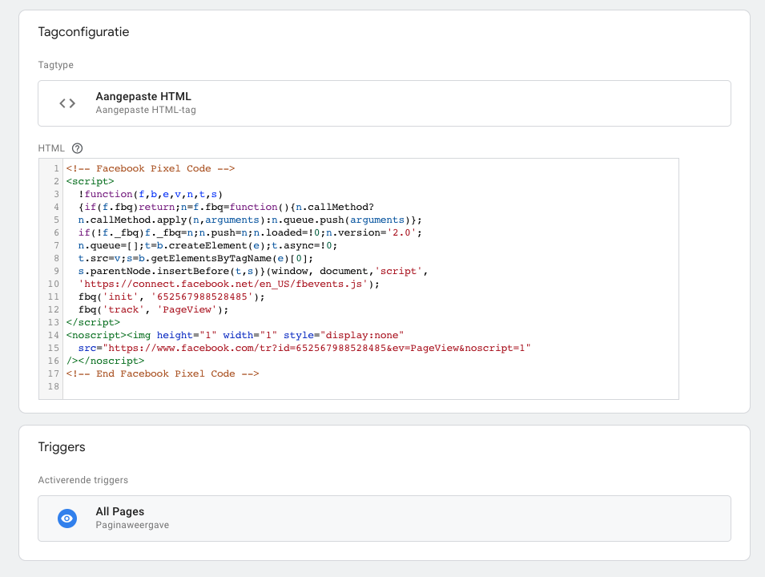Click the fbq track PageView line
Viewport: 765px width, 577px height.
(x=153, y=309)
